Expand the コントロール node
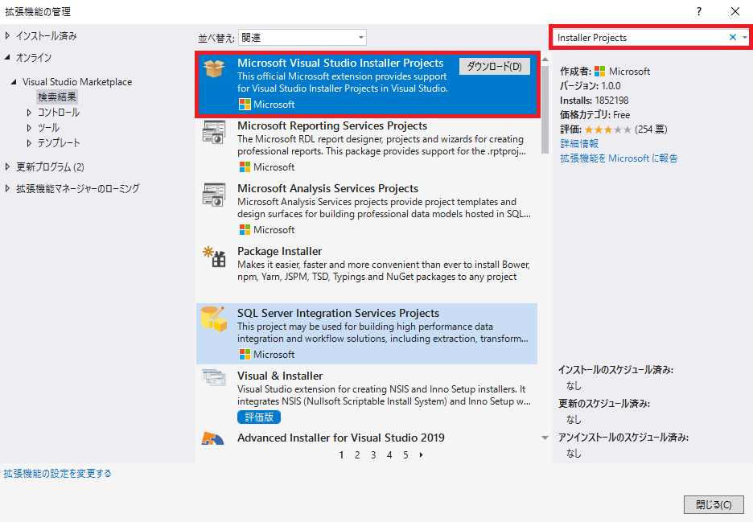Screen dimensions: 753x522 tap(29, 113)
